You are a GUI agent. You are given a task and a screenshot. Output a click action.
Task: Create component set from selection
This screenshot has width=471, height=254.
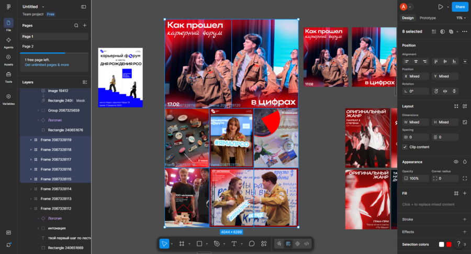434,31
